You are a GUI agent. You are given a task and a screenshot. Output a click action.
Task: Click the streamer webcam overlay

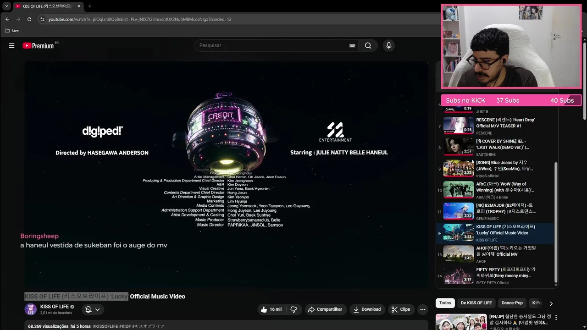pyautogui.click(x=511, y=47)
